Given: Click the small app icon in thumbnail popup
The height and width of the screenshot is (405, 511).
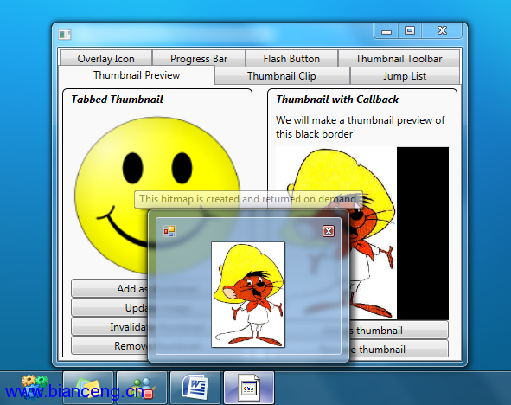Looking at the screenshot, I should click(169, 231).
